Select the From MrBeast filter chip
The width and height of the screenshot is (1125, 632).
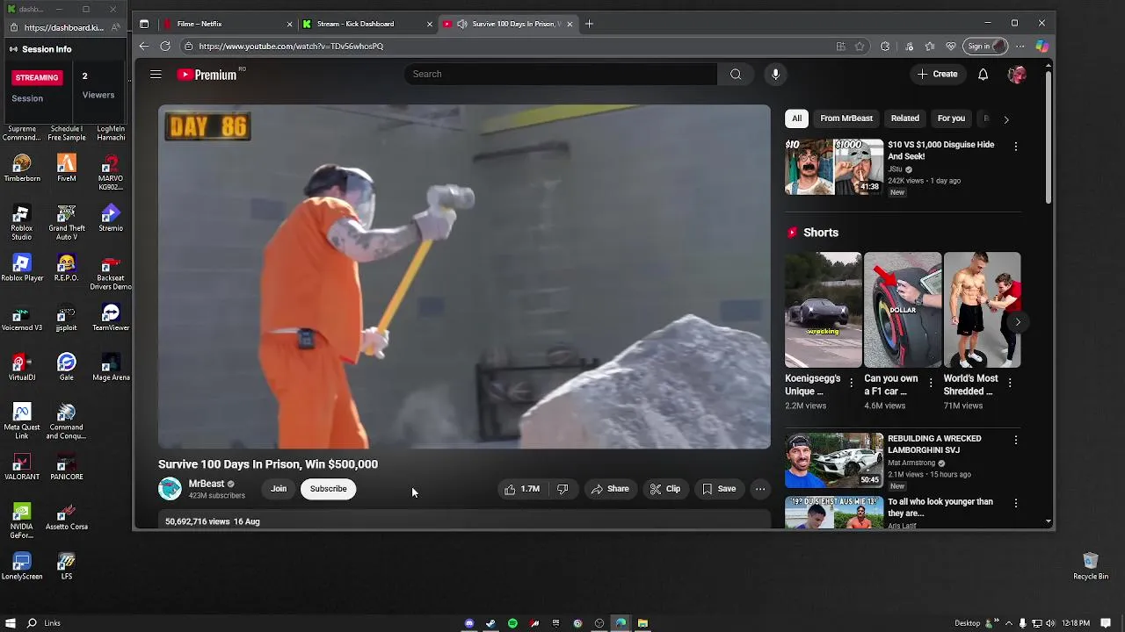[x=846, y=118]
